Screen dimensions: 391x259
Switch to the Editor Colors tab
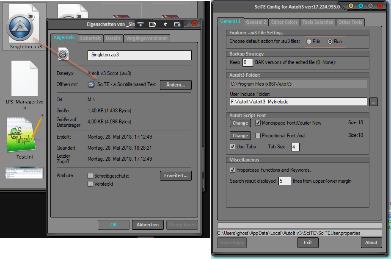[285, 22]
